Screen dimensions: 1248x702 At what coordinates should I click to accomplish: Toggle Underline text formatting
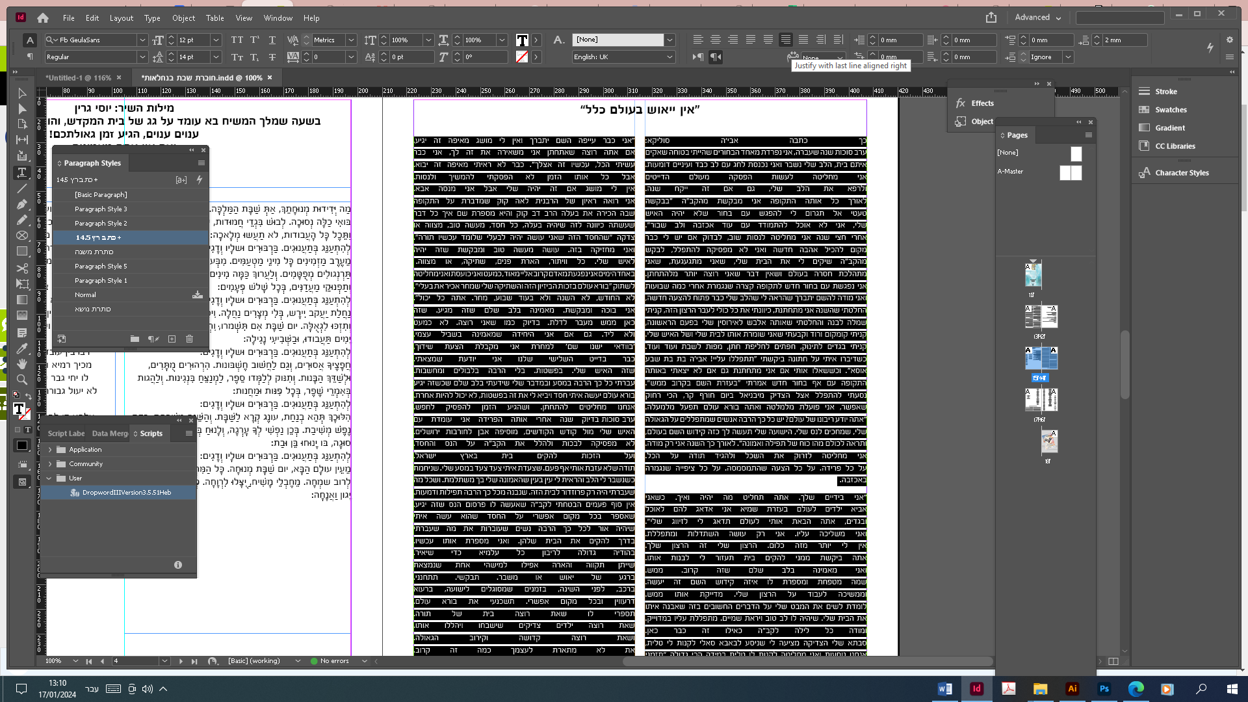pyautogui.click(x=272, y=40)
